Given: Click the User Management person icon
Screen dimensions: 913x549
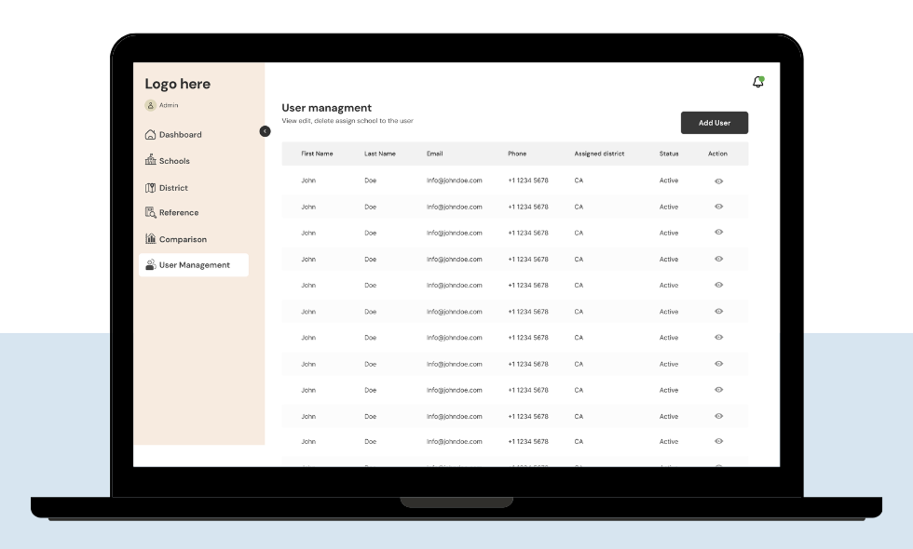Looking at the screenshot, I should tap(150, 265).
